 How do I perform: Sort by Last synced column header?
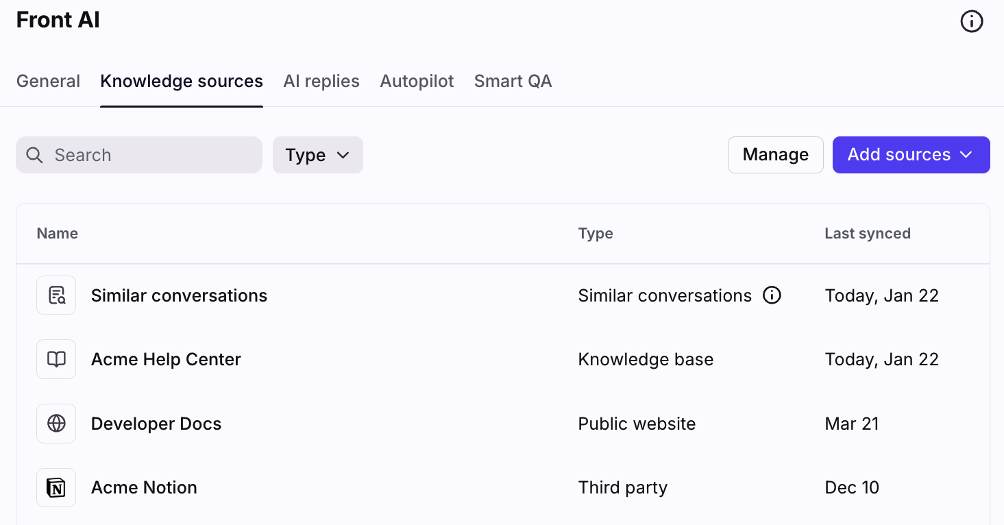coord(867,233)
